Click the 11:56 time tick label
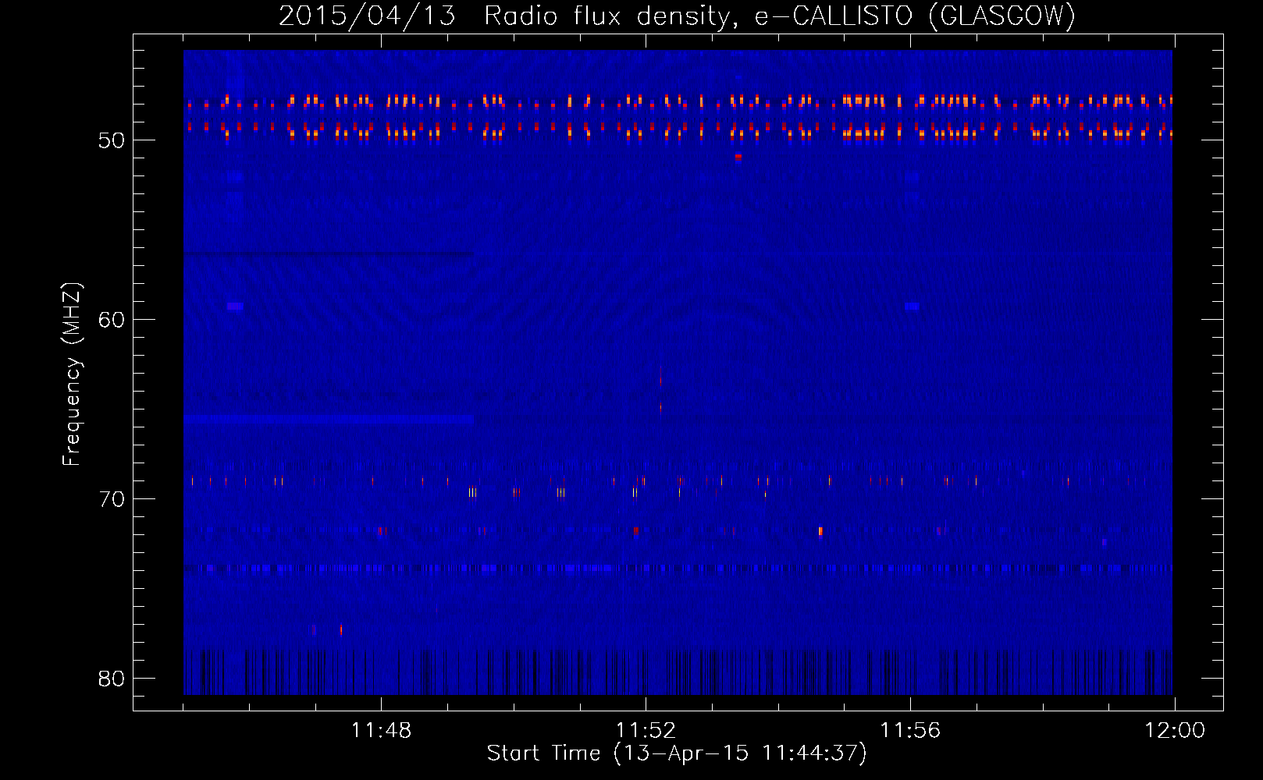1263x780 pixels. coord(910,731)
